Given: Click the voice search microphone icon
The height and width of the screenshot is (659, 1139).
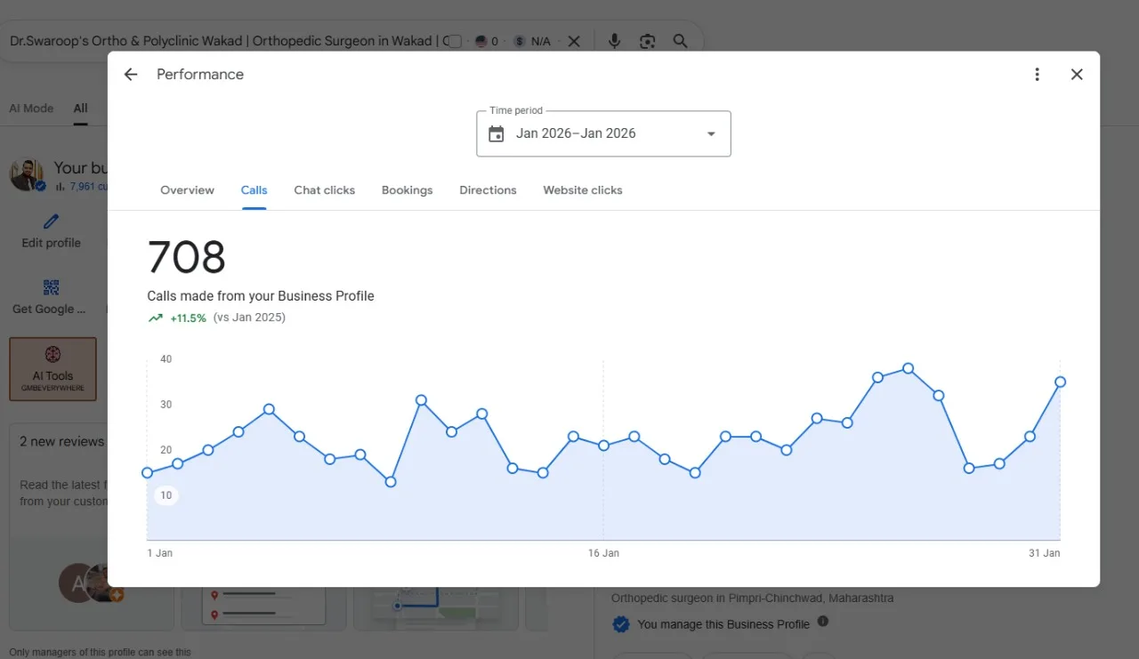Looking at the screenshot, I should (x=614, y=41).
